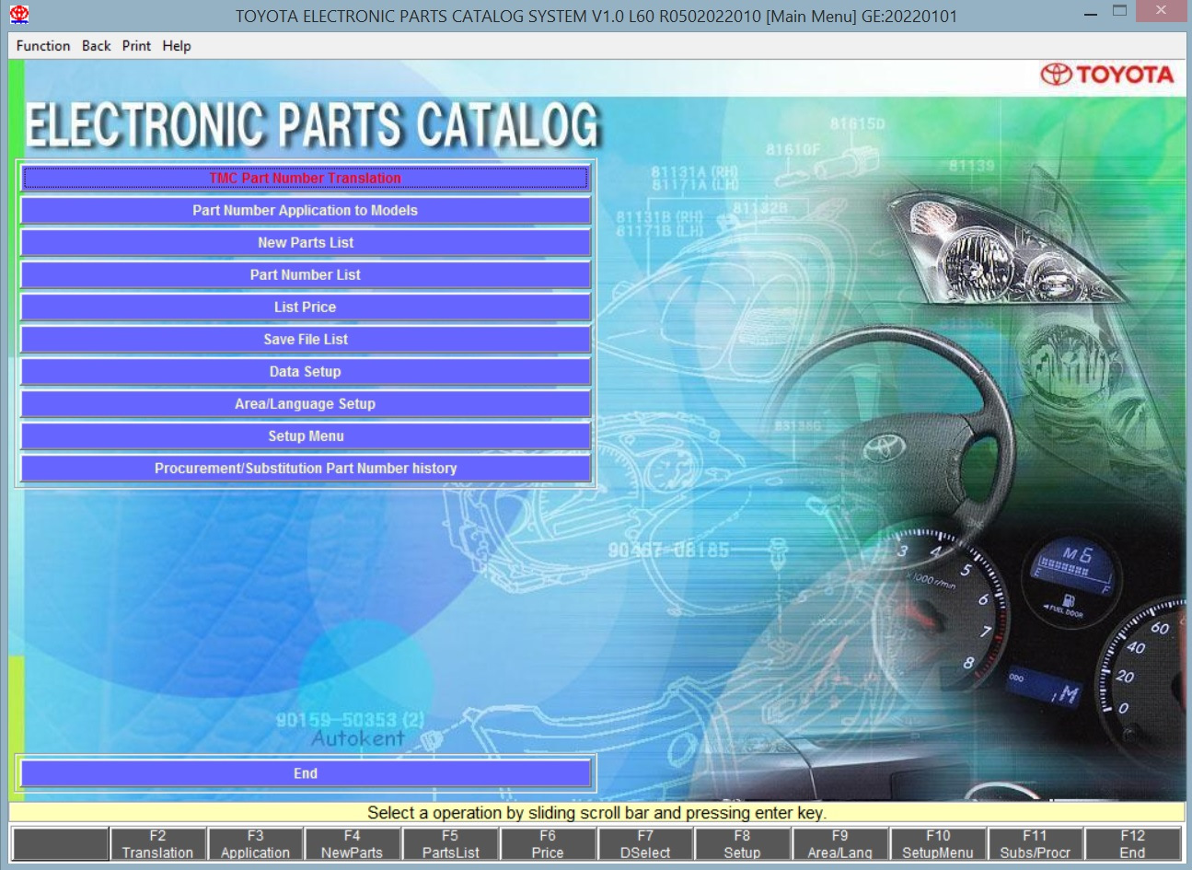Open the Help menu
The image size is (1192, 870).
pyautogui.click(x=177, y=46)
